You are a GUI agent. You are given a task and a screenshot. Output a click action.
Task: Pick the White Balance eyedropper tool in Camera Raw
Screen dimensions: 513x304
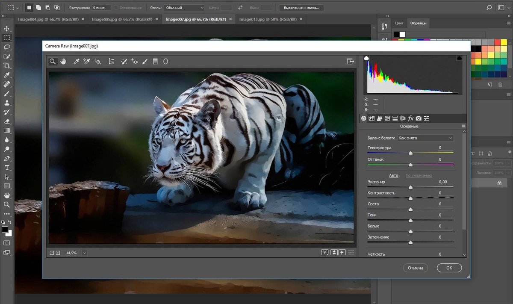(x=77, y=62)
